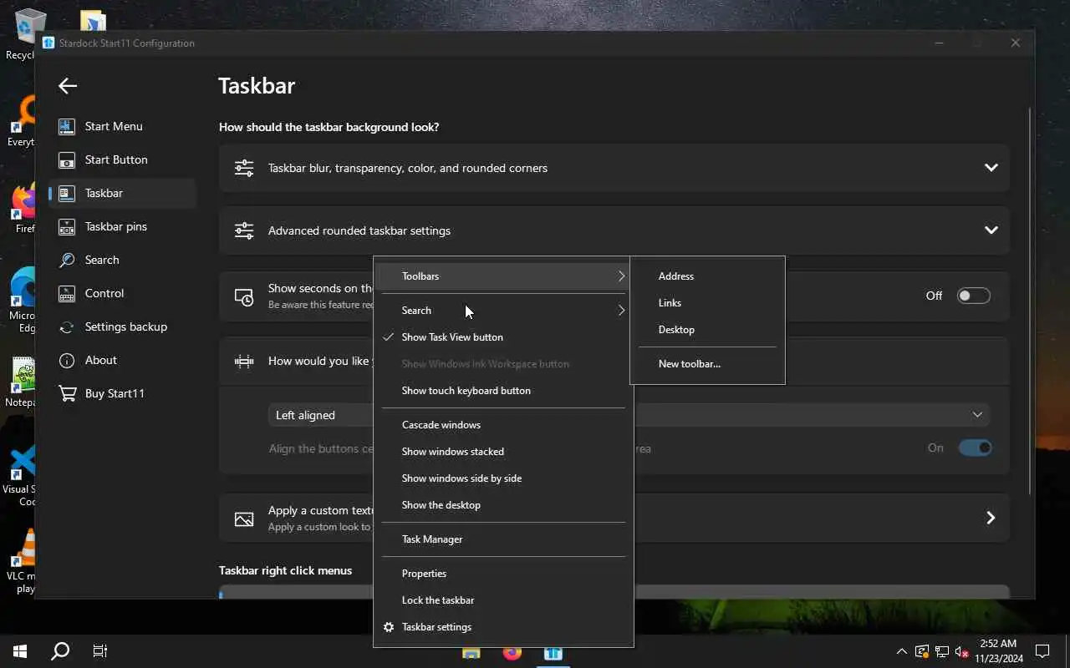Open the Settings backup section
Viewport: 1070px width, 668px height.
[122, 326]
